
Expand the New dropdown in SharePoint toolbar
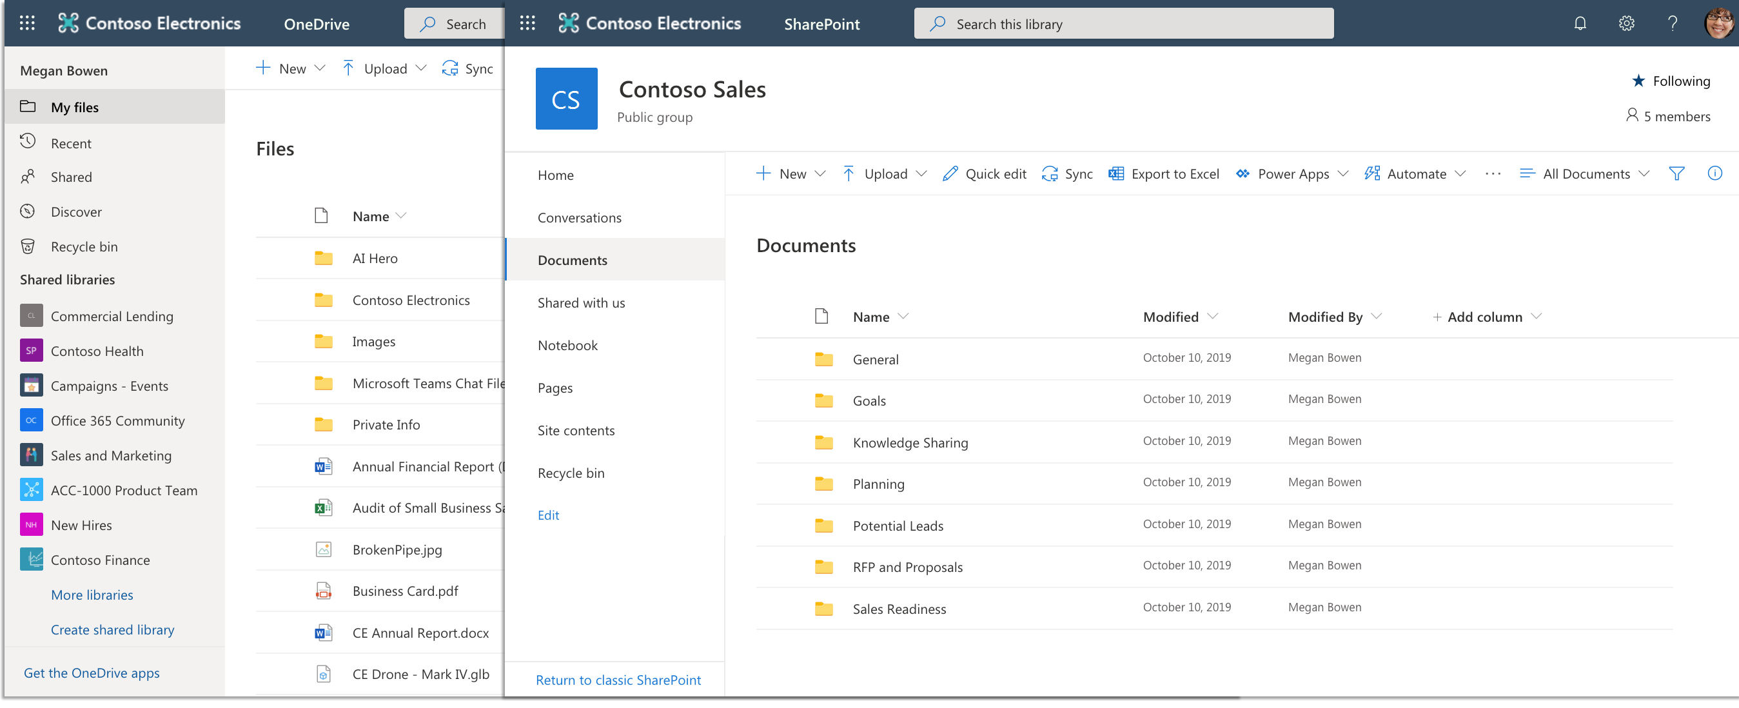coord(820,173)
